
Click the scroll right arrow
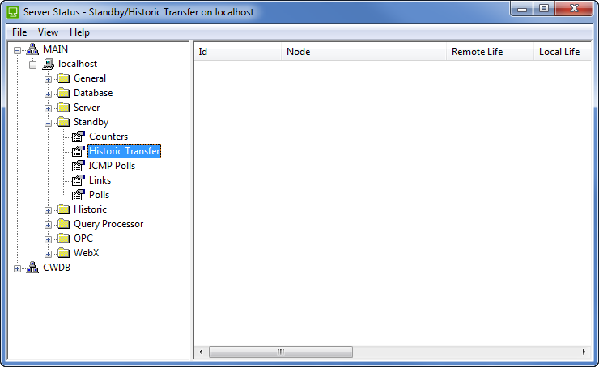click(584, 352)
